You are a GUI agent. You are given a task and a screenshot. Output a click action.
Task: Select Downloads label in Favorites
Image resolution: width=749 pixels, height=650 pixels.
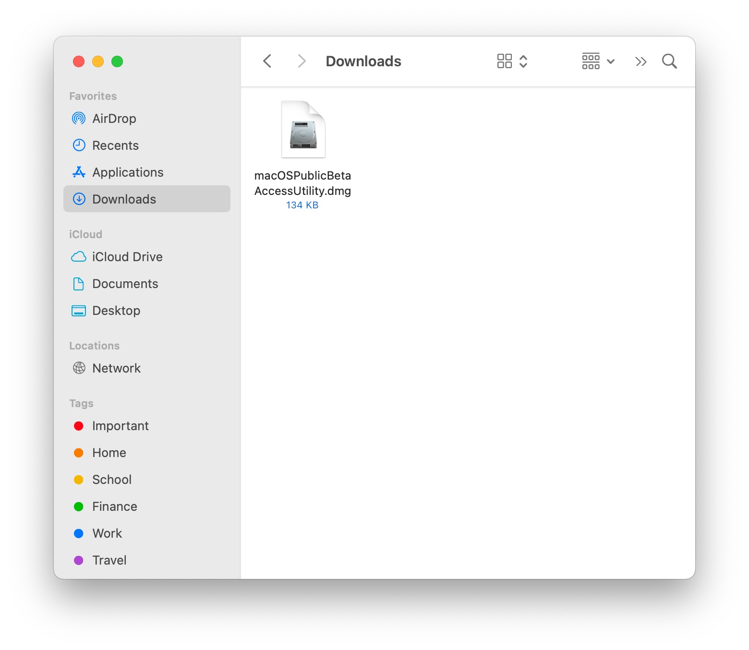[x=124, y=199]
